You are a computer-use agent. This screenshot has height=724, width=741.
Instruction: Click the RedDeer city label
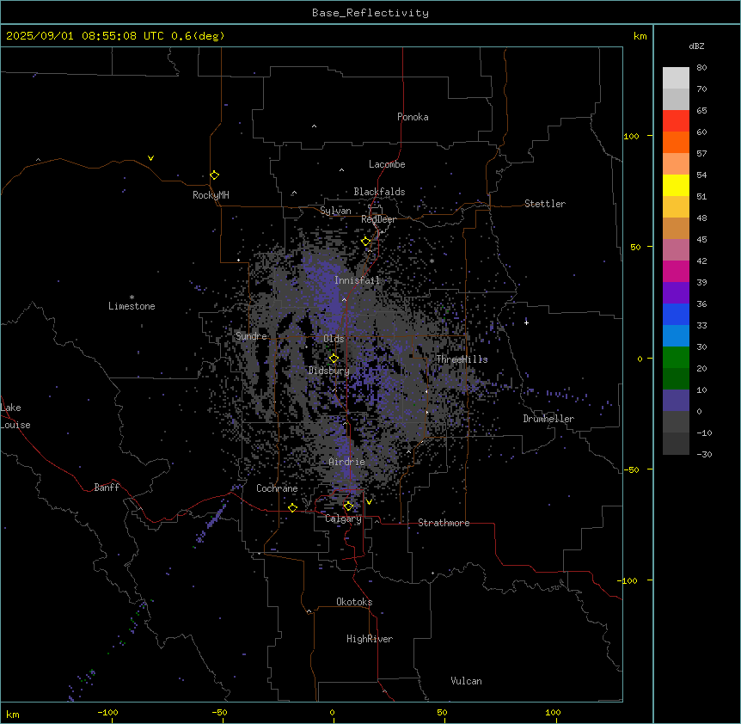pyautogui.click(x=378, y=219)
